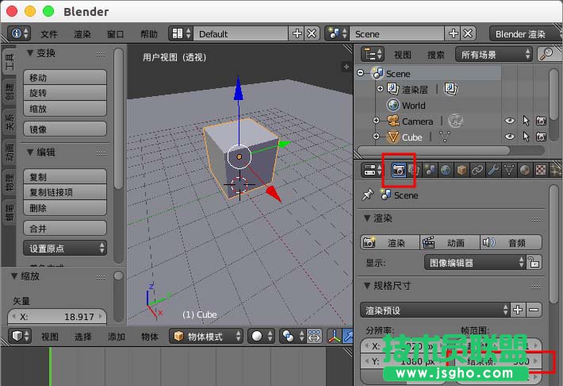The image size is (563, 386).
Task: Expand the render layers item
Action: tap(380, 88)
